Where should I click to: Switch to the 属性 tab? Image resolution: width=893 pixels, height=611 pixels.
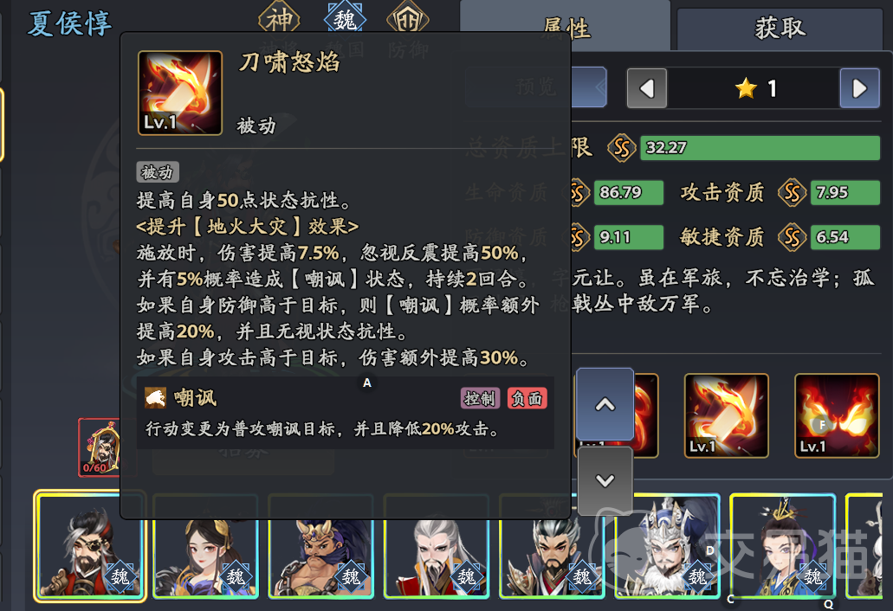(x=565, y=27)
